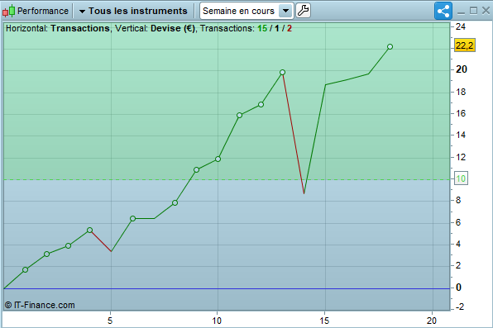493x328 pixels.
Task: Click the red losing transactions count '2'
Action: click(x=290, y=29)
